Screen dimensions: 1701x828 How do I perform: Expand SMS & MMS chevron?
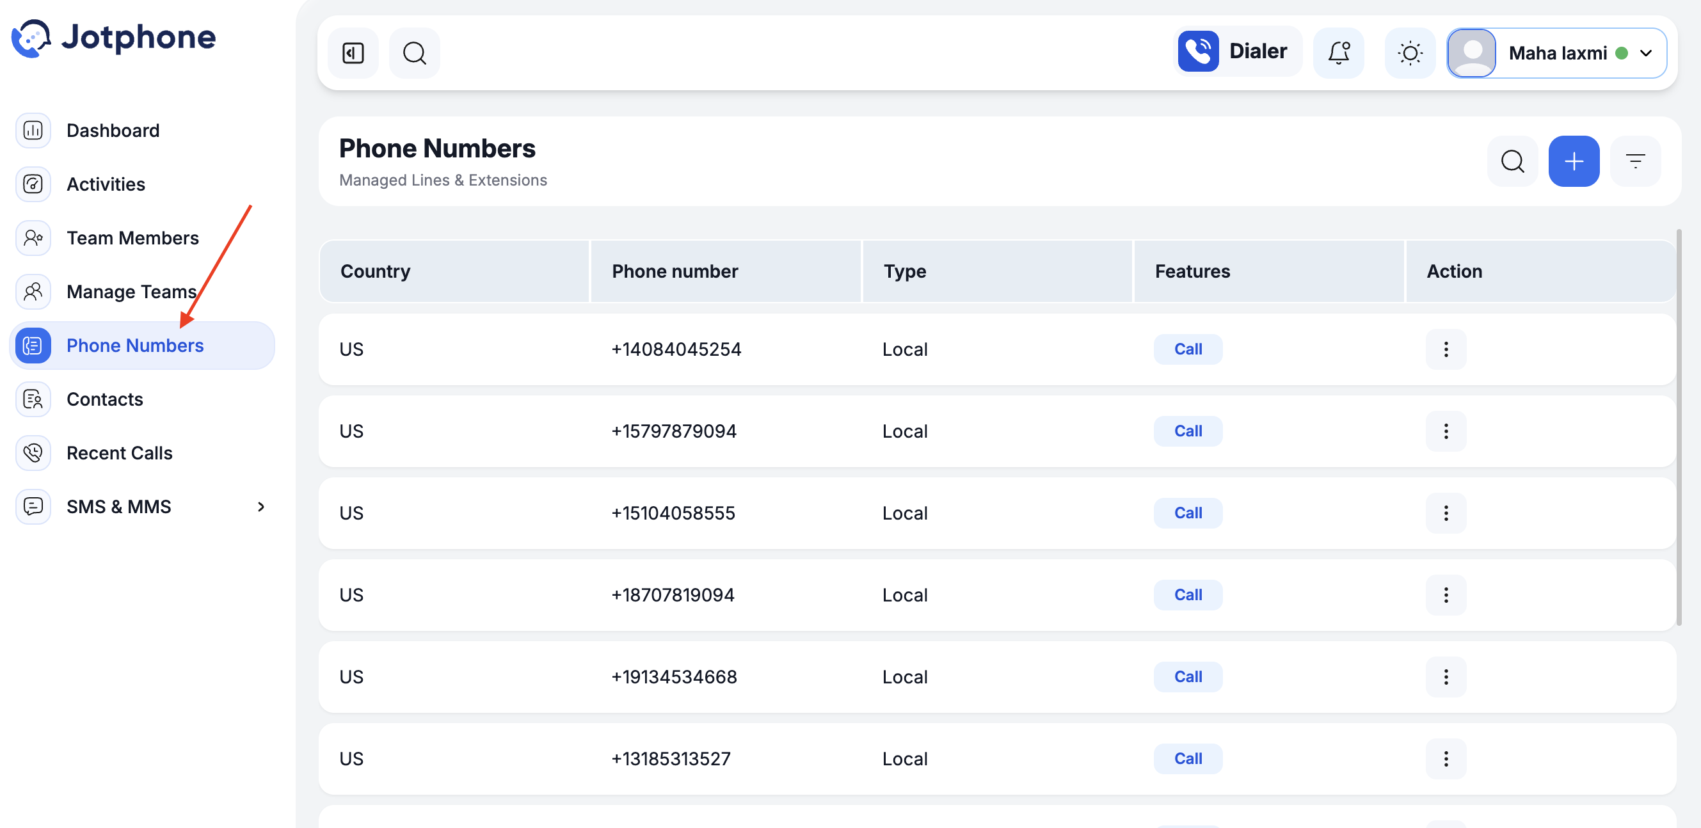click(x=261, y=506)
